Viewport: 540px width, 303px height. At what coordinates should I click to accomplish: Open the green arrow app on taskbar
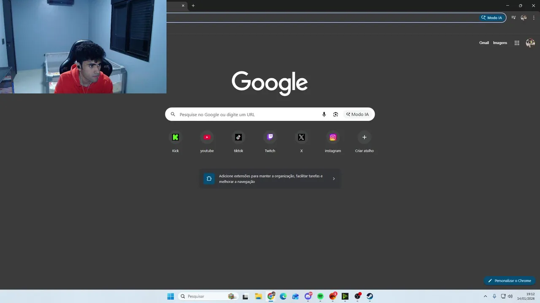(x=345, y=296)
